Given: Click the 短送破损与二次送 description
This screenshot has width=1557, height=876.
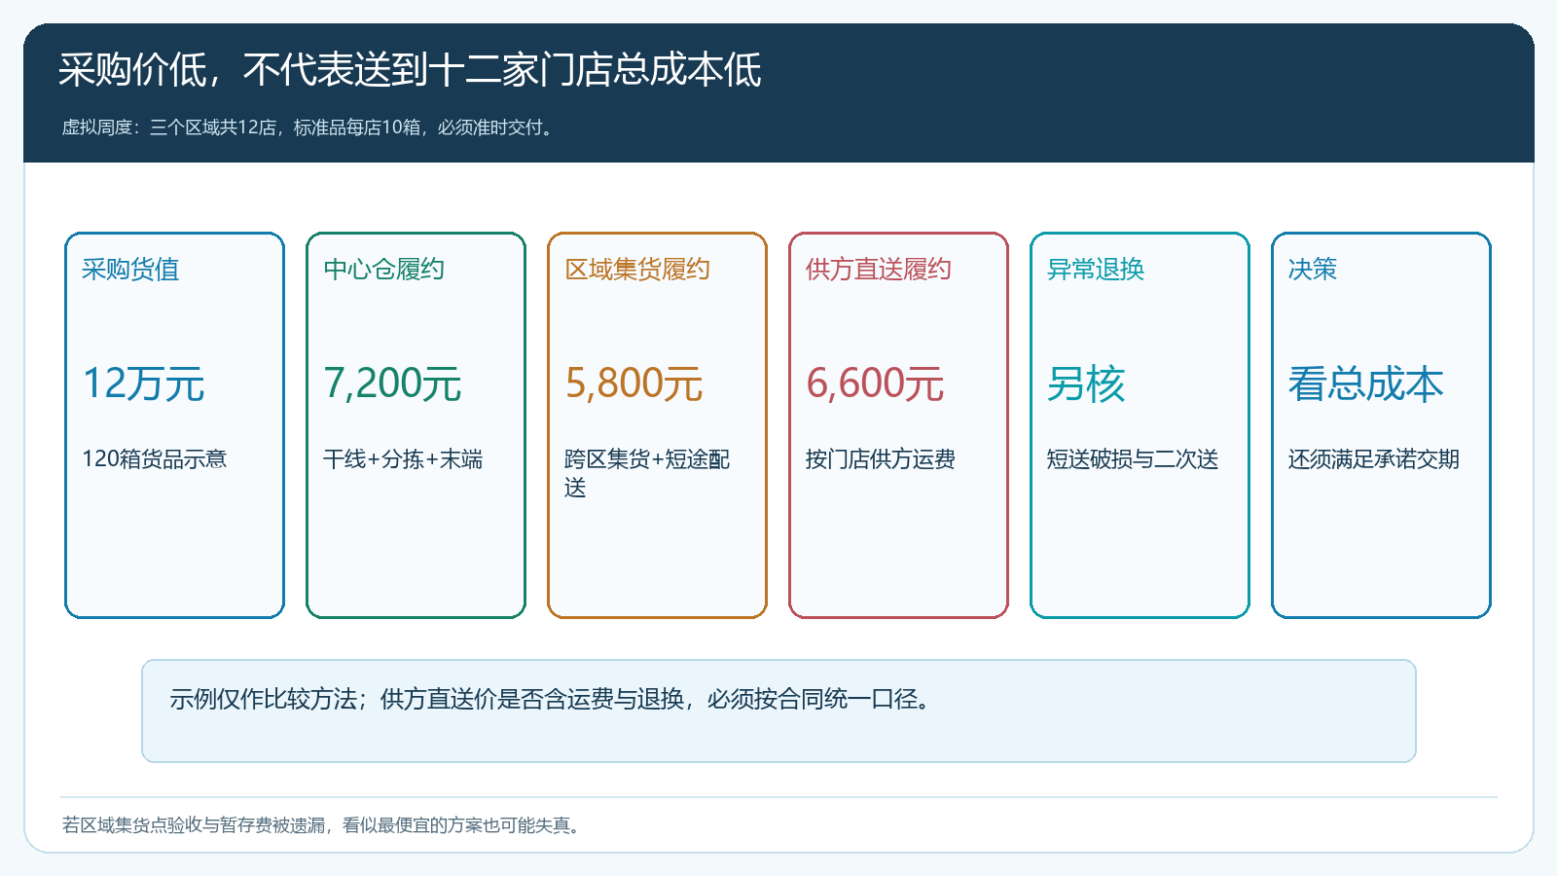Looking at the screenshot, I should click(1133, 459).
